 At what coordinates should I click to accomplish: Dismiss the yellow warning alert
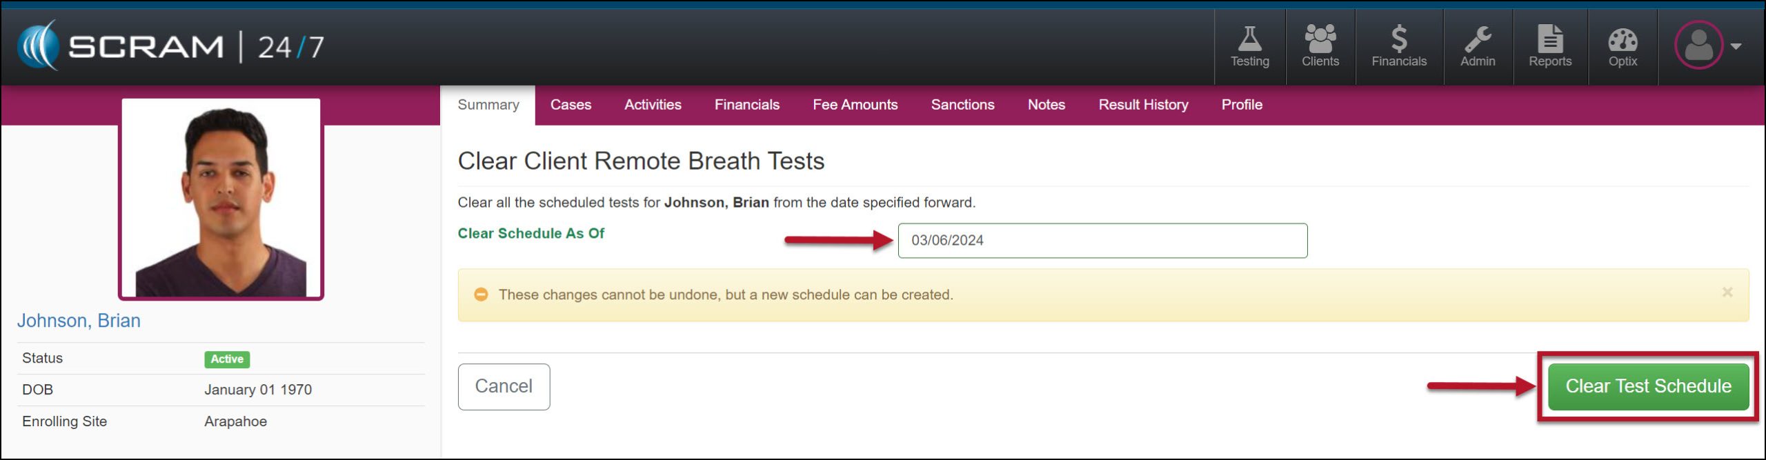coord(1727,292)
